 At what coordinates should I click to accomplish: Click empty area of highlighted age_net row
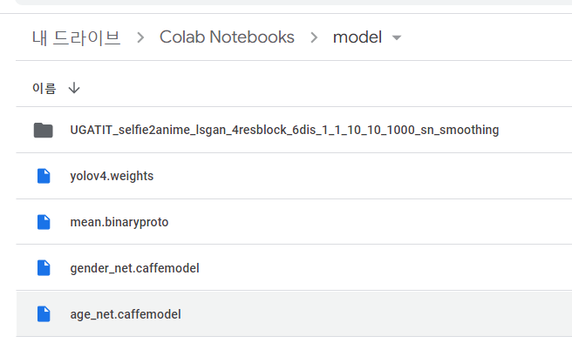(376, 314)
